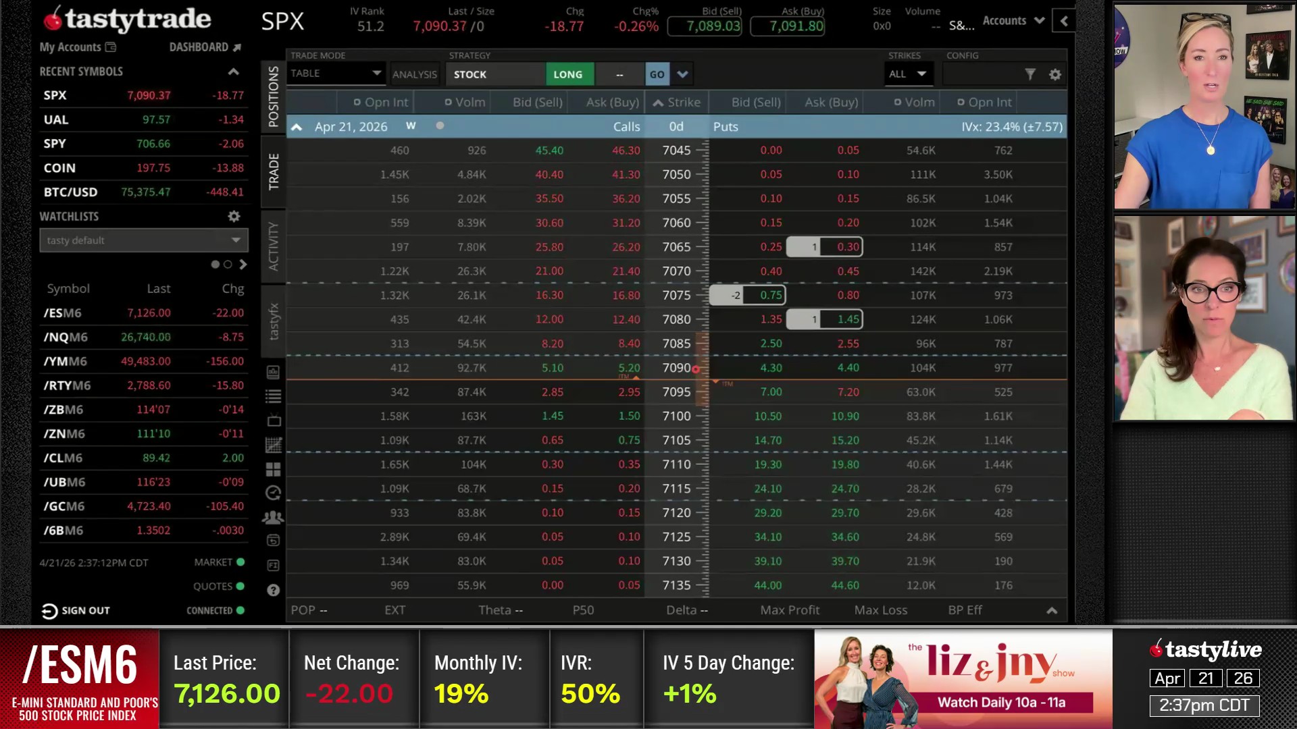
Task: Open the four-square grid view icon
Action: tap(274, 469)
